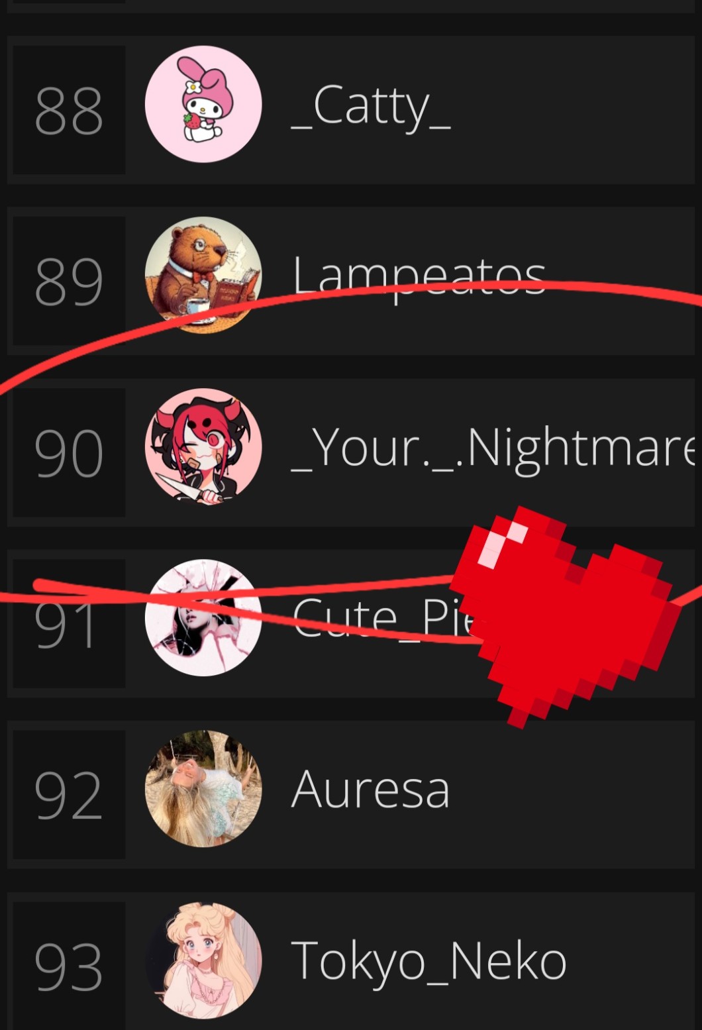Select the Auresa username
Screen dimensions: 702x1030
pos(371,790)
